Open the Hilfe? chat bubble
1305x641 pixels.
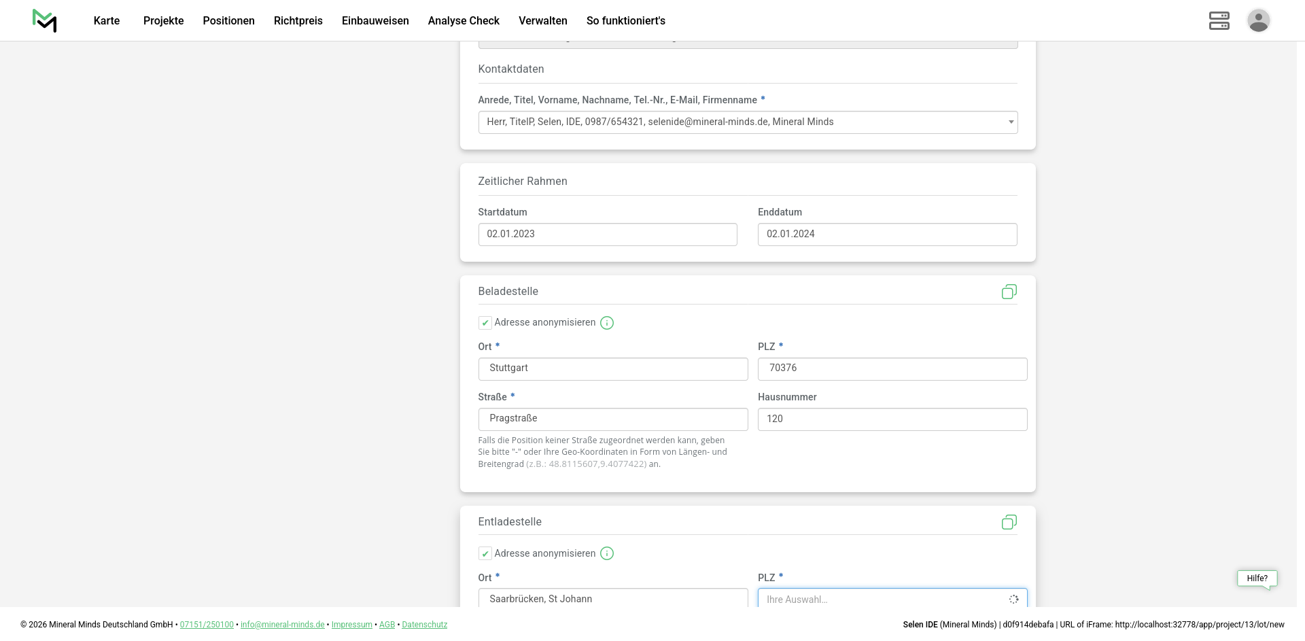1257,578
